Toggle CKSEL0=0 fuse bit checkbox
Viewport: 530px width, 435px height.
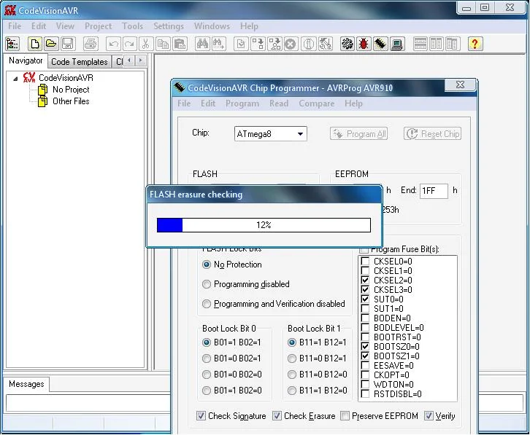click(x=365, y=261)
